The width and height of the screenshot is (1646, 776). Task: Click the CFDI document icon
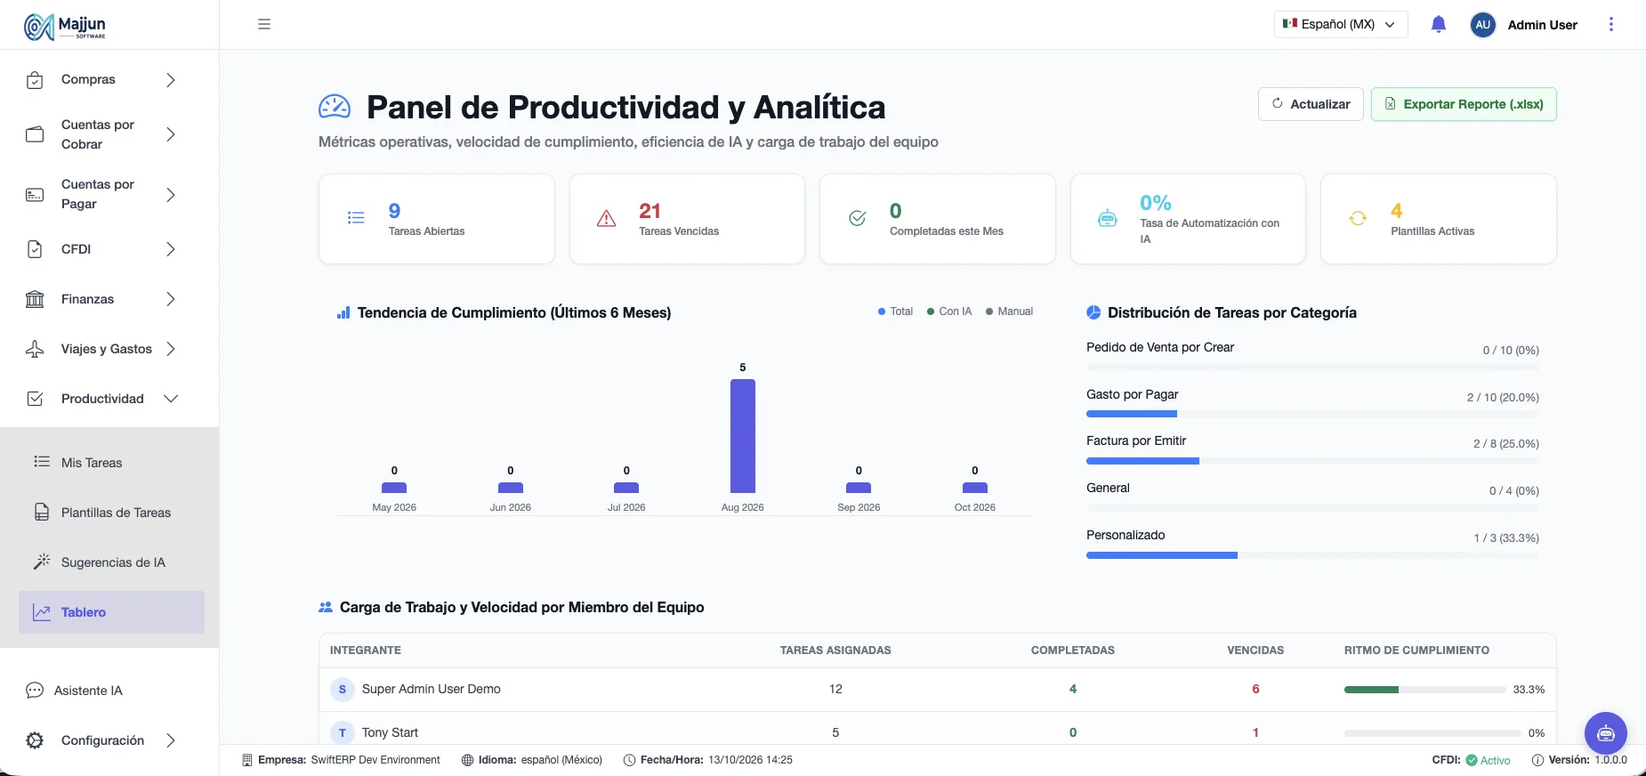coord(35,249)
